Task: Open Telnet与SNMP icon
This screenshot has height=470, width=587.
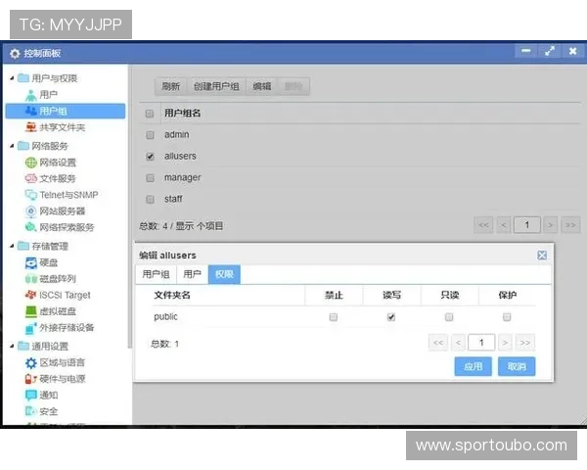Action: (30, 195)
